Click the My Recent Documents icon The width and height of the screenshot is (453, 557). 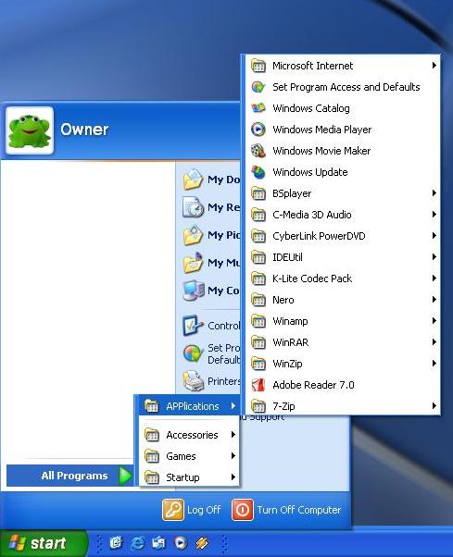(193, 207)
